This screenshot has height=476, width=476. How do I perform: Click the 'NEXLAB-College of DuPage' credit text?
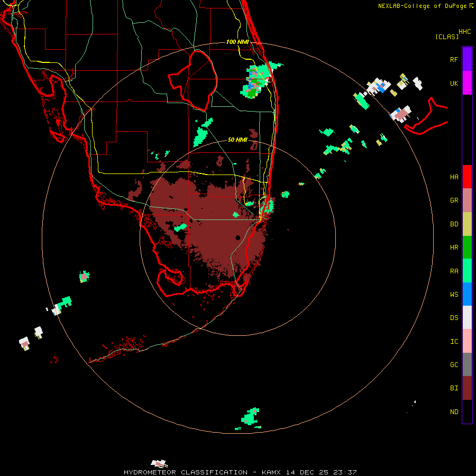click(422, 6)
